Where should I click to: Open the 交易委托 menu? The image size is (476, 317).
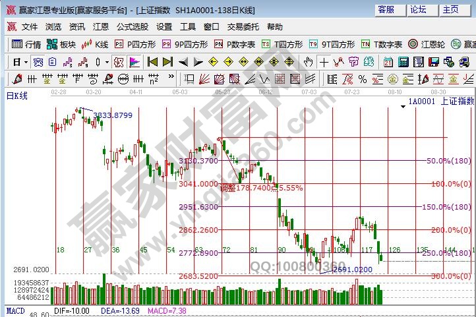point(243,27)
